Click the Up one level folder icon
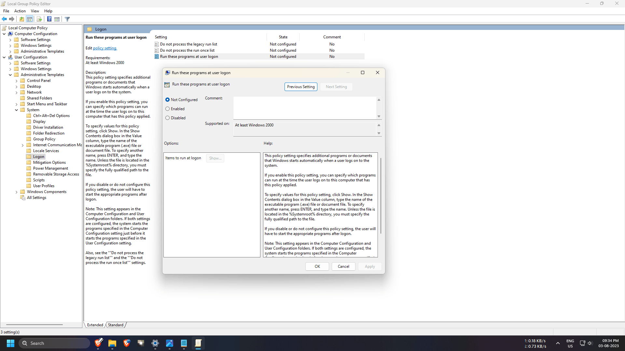 21,19
